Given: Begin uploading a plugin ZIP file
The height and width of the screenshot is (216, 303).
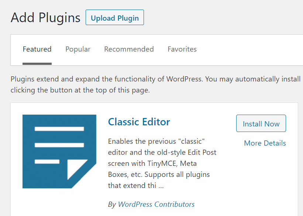Looking at the screenshot, I should [114, 17].
